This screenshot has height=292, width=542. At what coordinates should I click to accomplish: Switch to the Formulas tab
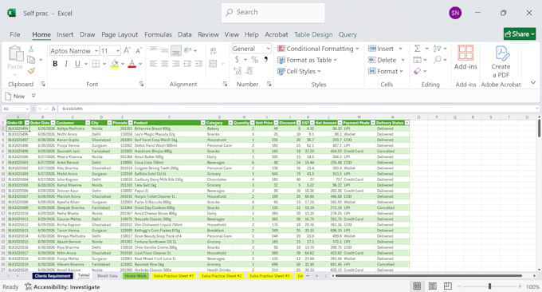coord(158,34)
